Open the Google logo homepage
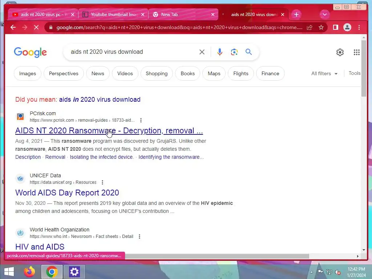372x279 pixels. coord(31,52)
